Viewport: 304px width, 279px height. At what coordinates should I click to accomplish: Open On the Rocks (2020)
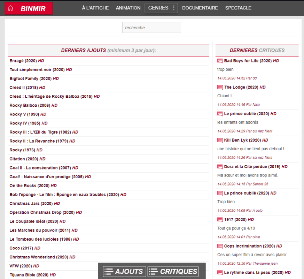[33, 186]
